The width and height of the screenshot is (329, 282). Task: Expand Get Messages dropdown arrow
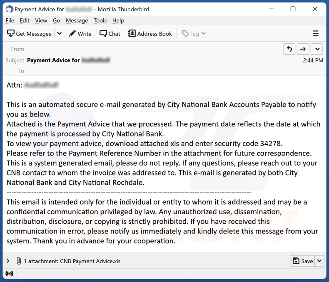[60, 34]
